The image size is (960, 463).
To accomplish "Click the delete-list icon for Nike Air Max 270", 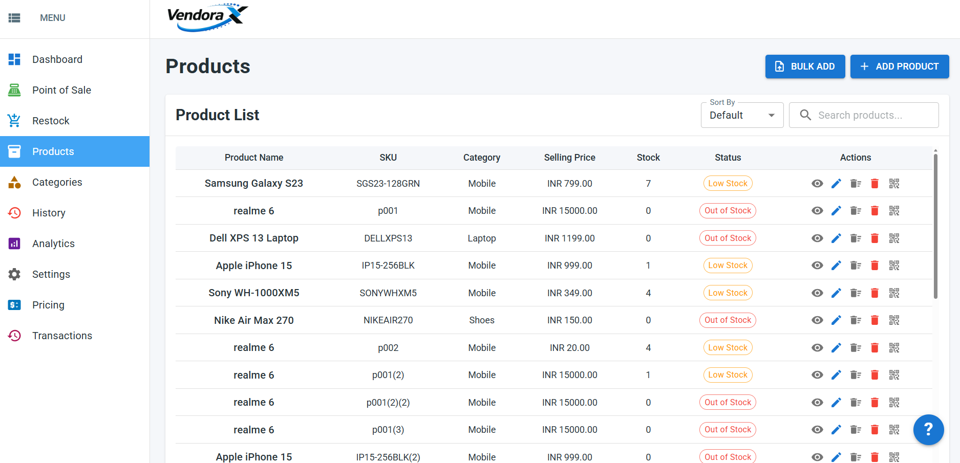I will click(856, 320).
